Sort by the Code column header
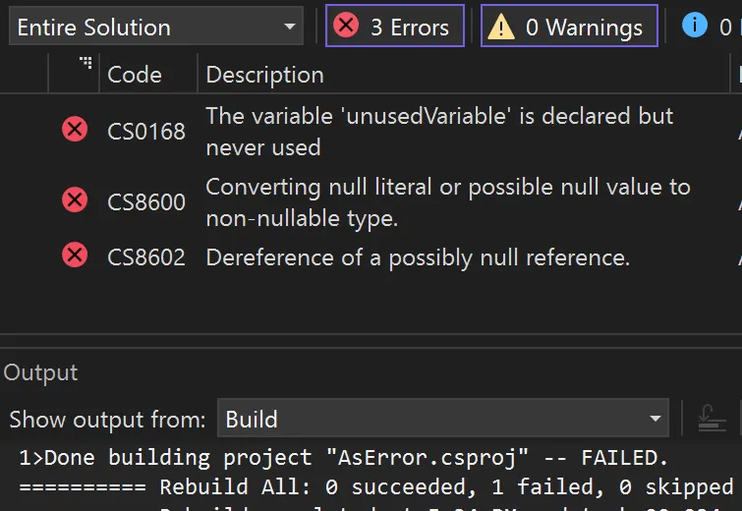The width and height of the screenshot is (742, 511). point(135,75)
